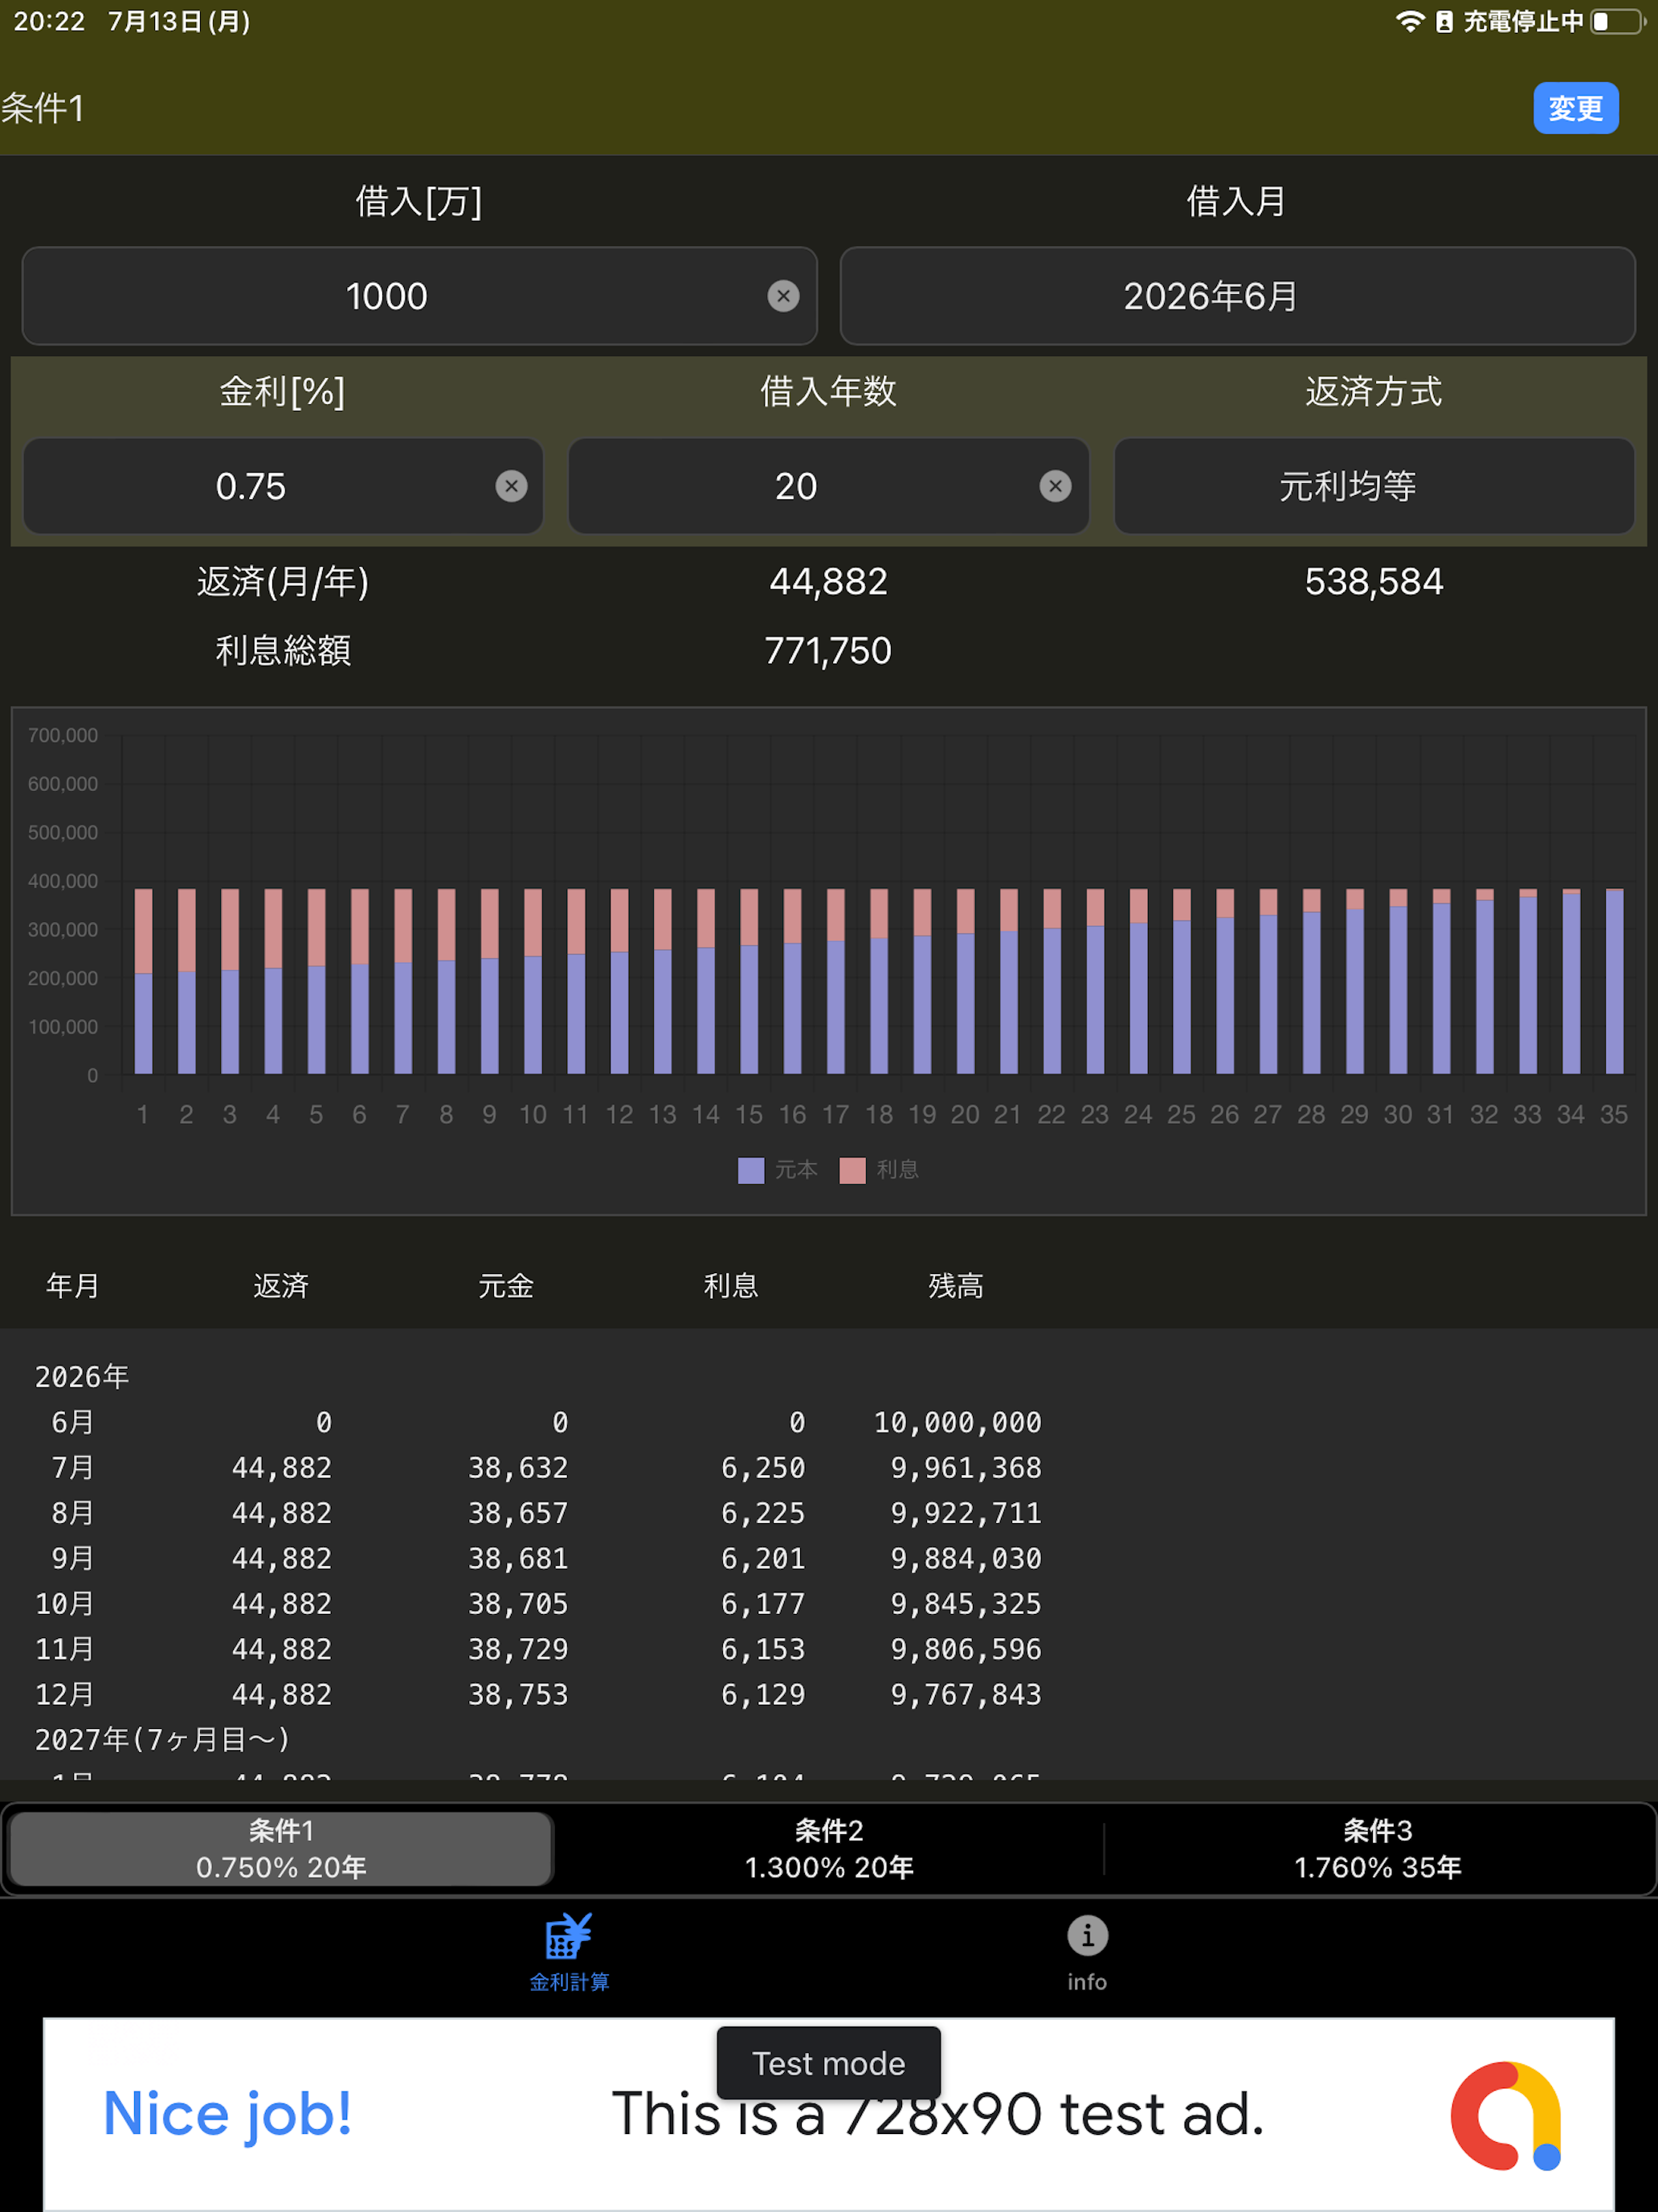Viewport: 1658px width, 2212px height.
Task: Clear the 借入[万] 1000 field
Action: (x=783, y=296)
